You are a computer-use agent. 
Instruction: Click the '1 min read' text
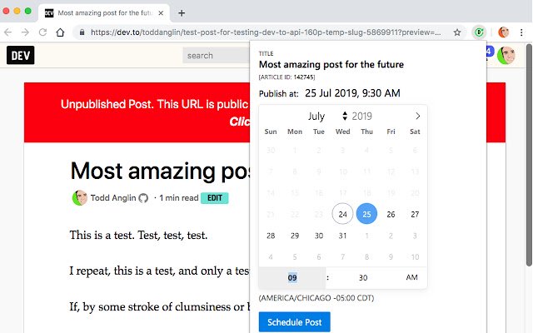pos(179,198)
